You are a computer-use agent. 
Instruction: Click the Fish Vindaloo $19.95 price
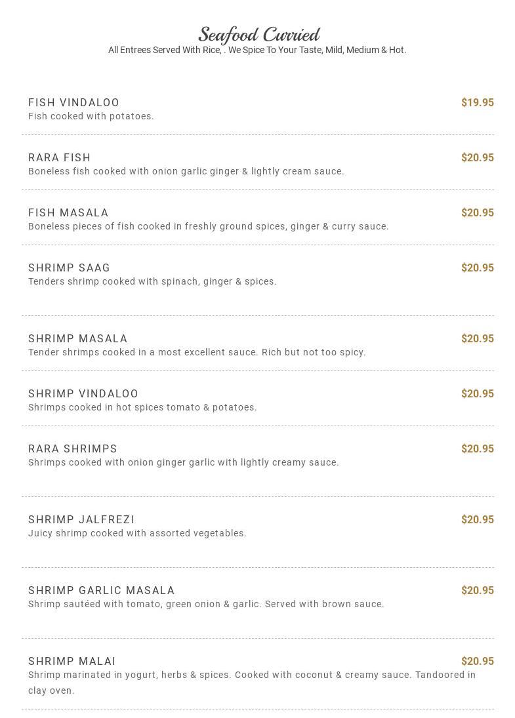click(477, 103)
